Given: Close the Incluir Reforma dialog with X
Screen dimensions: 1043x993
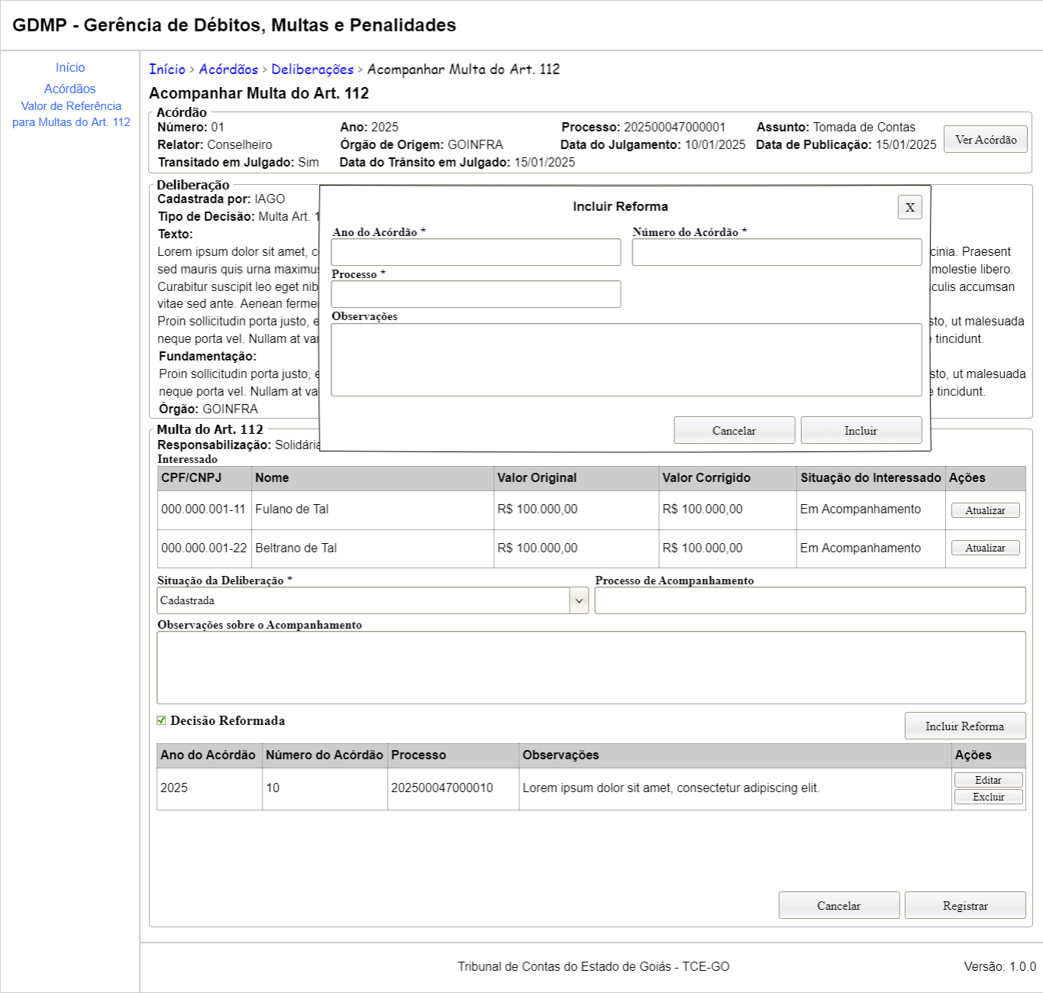Looking at the screenshot, I should (x=909, y=207).
